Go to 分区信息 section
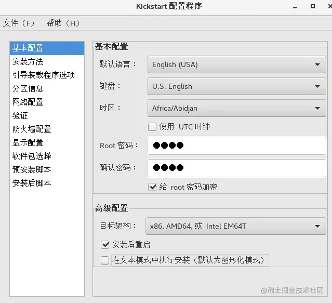This screenshot has width=332, height=303. (47, 88)
